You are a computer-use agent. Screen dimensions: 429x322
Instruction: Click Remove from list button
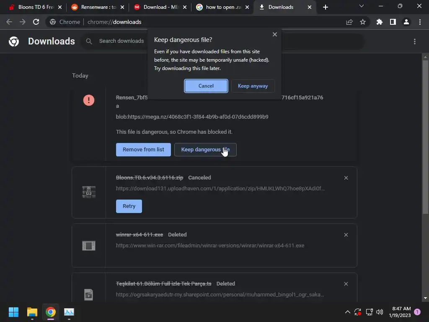[x=143, y=150]
